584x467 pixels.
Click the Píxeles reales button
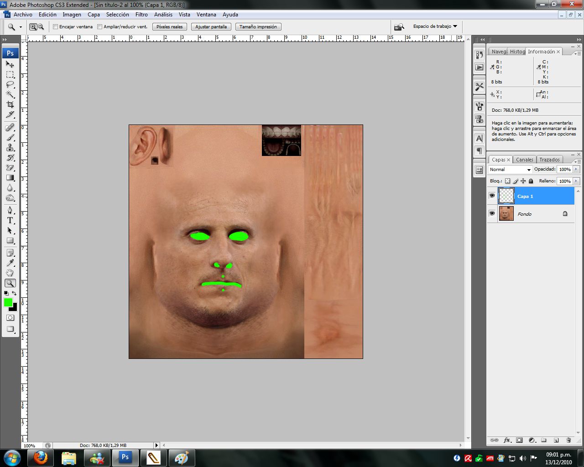click(x=169, y=27)
